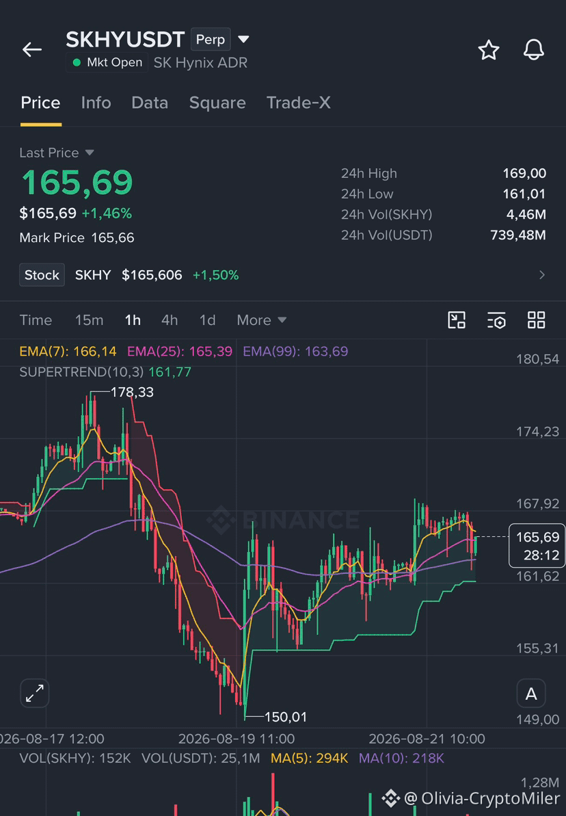Tap the 178,33 high marker label
This screenshot has width=566, height=816.
click(132, 392)
